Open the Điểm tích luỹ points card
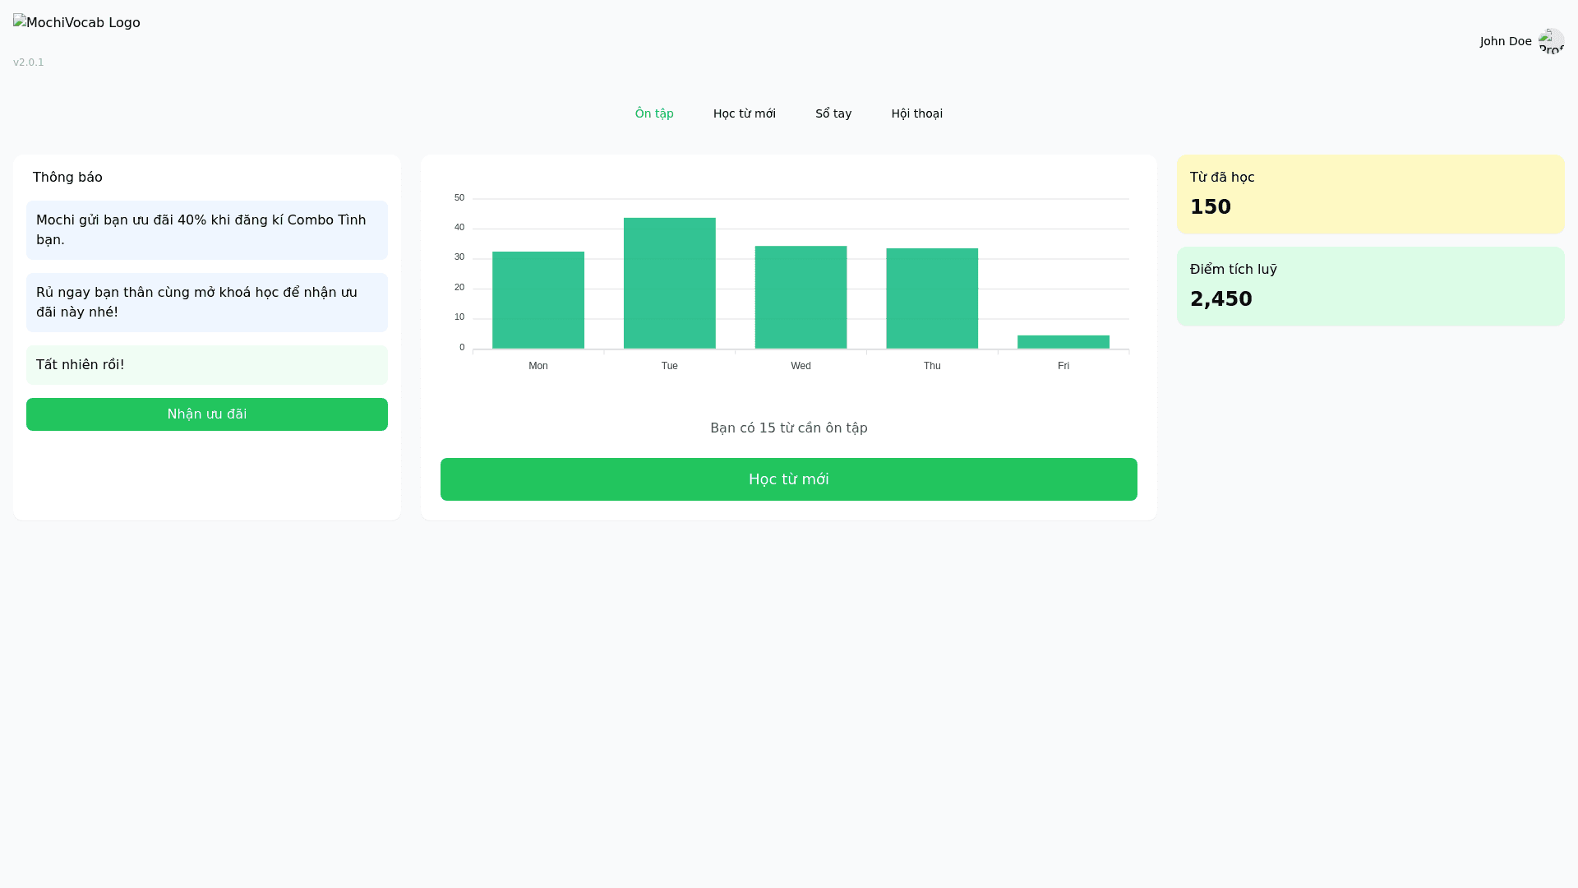Screen dimensions: 1578x888 tap(1370, 286)
